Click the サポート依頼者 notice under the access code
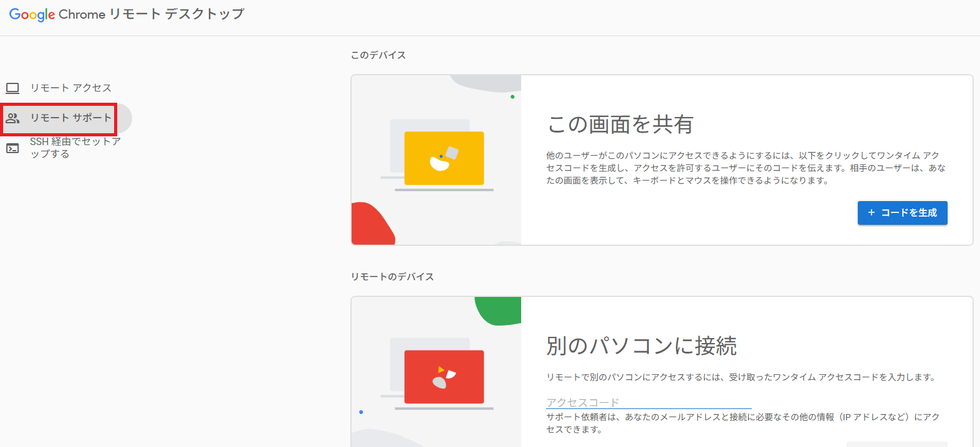The width and height of the screenshot is (980, 447). [742, 423]
